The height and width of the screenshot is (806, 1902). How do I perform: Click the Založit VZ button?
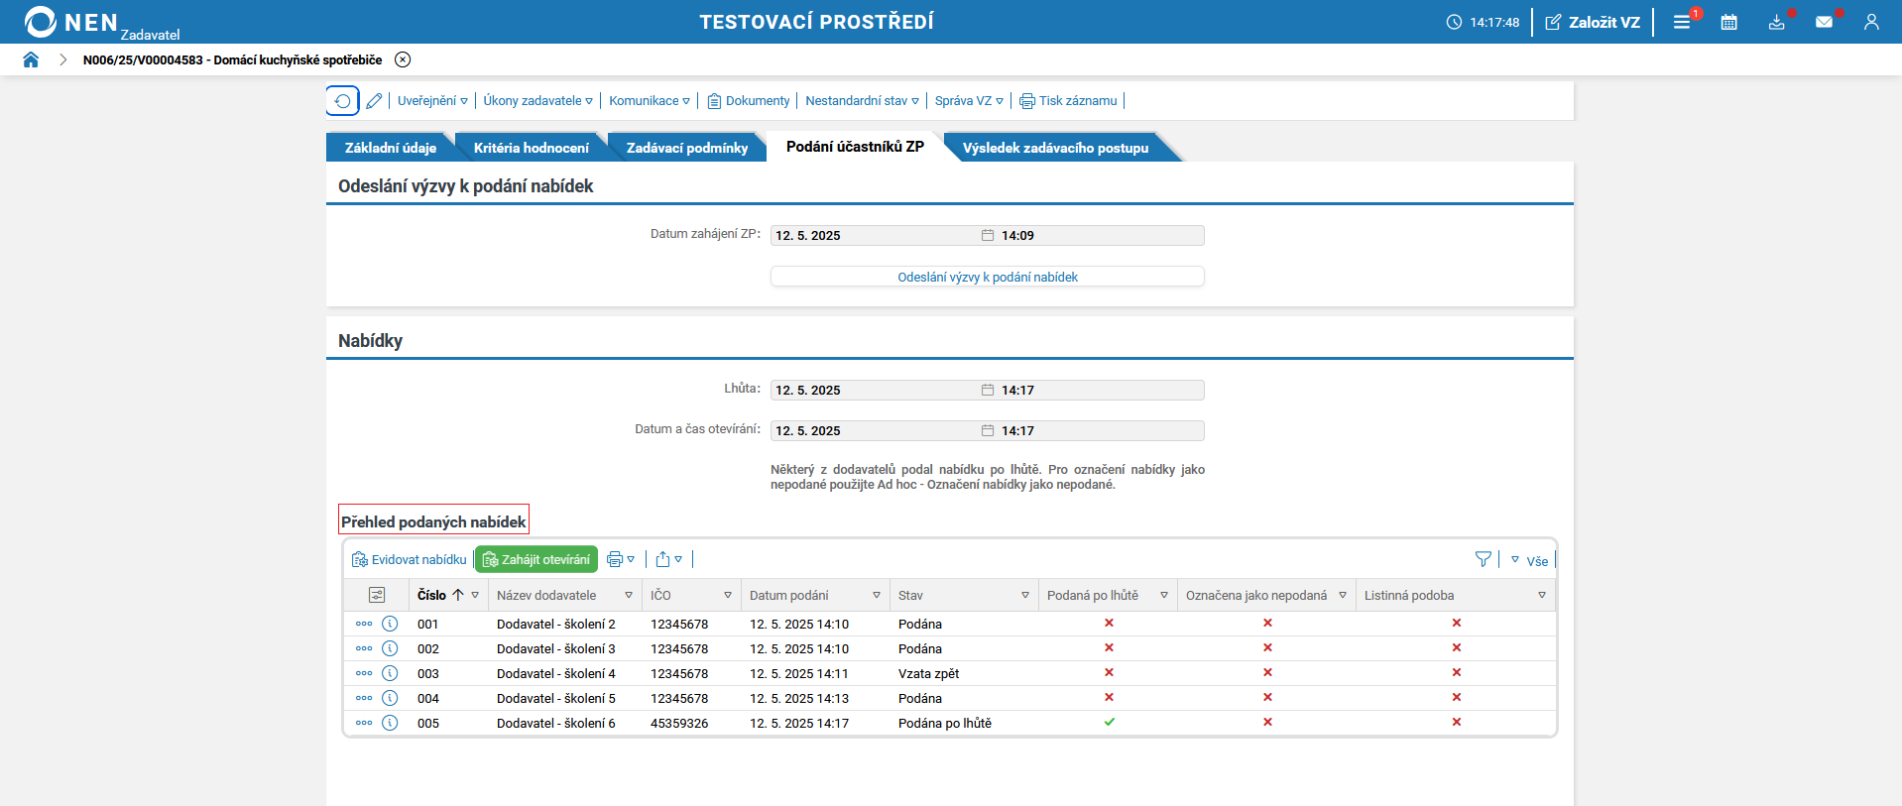1593,22
